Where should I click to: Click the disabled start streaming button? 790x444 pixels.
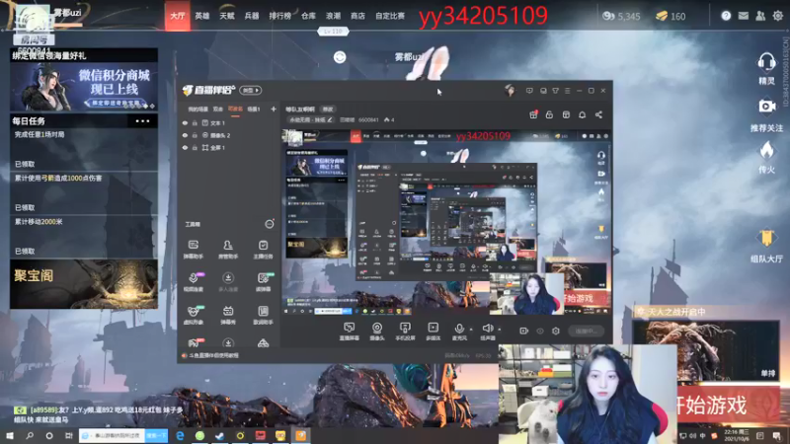(x=586, y=331)
